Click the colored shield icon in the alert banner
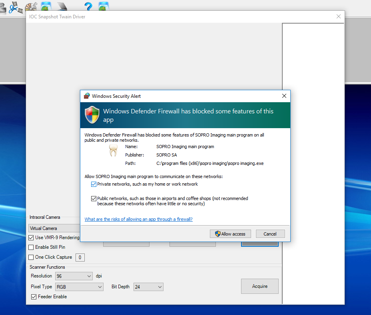 [92, 115]
